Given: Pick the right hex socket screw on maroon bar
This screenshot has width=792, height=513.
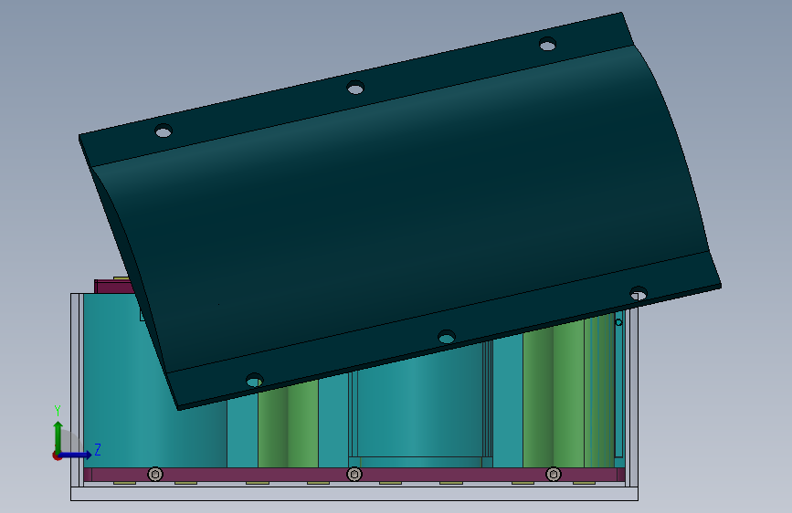Looking at the screenshot, I should [554, 475].
